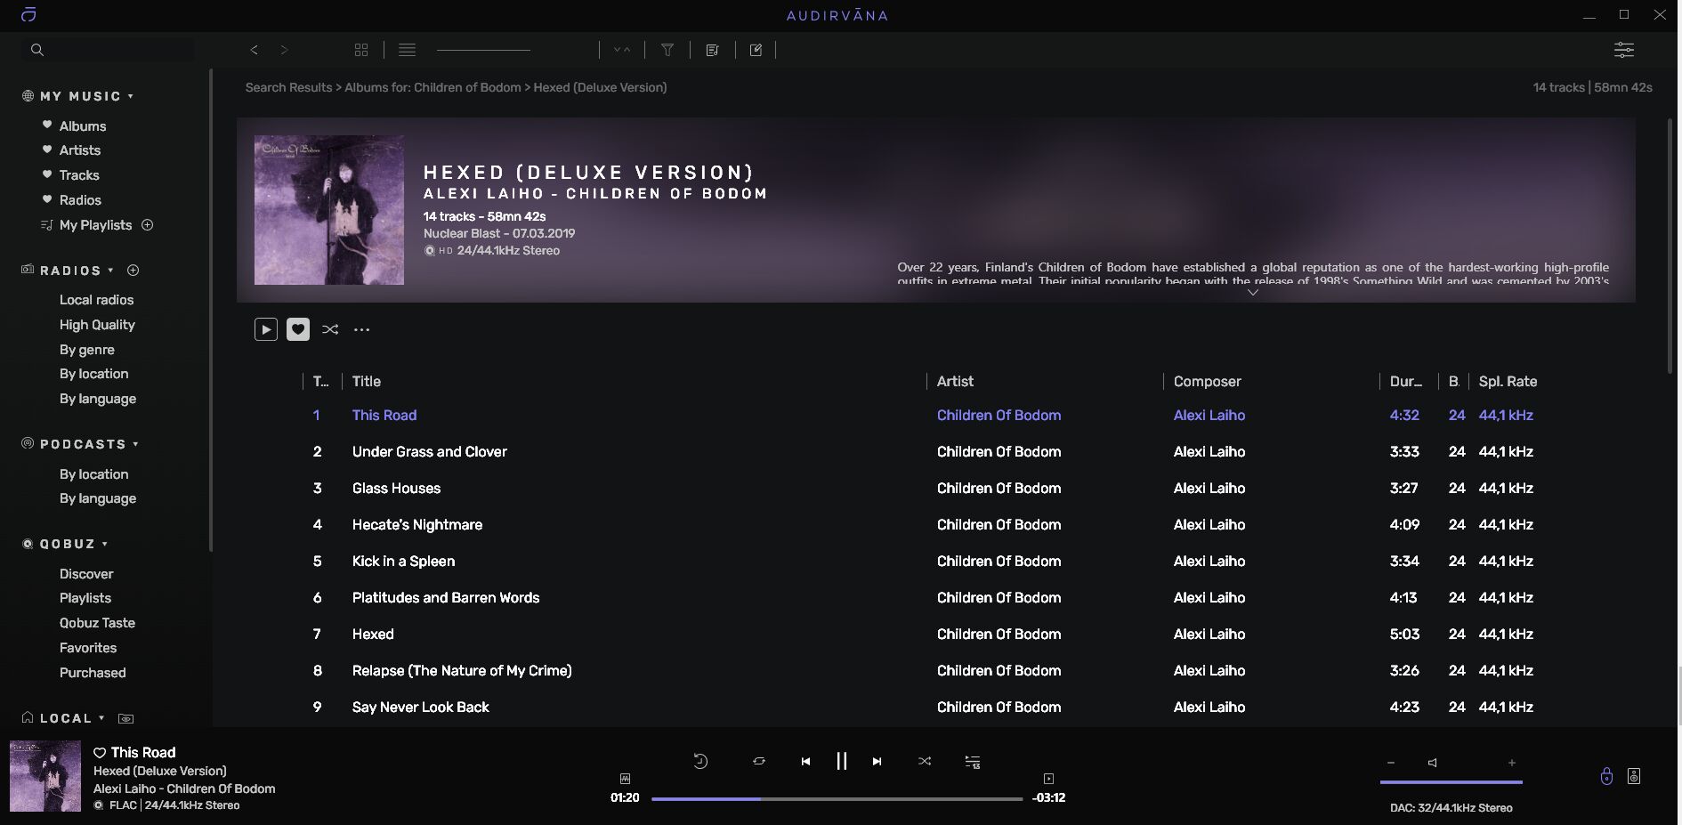Browse radios By genre

[x=87, y=350]
